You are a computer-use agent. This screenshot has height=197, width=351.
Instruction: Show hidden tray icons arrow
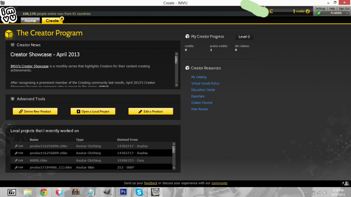pyautogui.click(x=306, y=193)
